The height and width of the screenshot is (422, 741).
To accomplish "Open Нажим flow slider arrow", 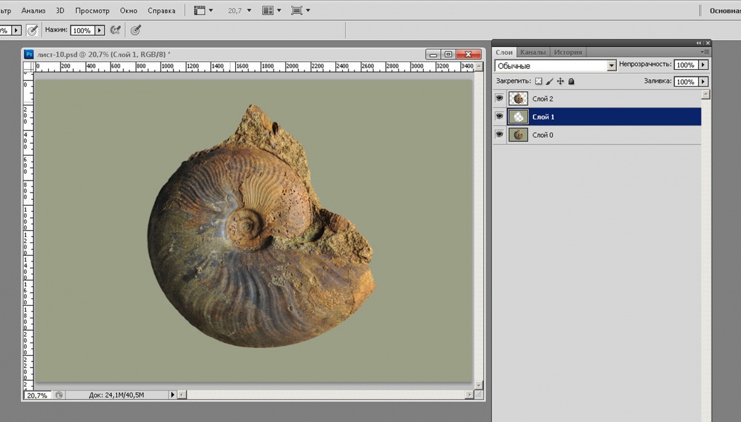I will point(99,30).
